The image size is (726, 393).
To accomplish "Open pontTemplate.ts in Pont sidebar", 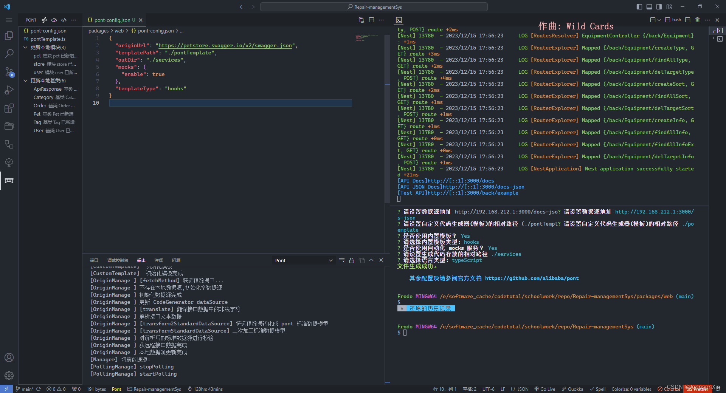I will (48, 39).
